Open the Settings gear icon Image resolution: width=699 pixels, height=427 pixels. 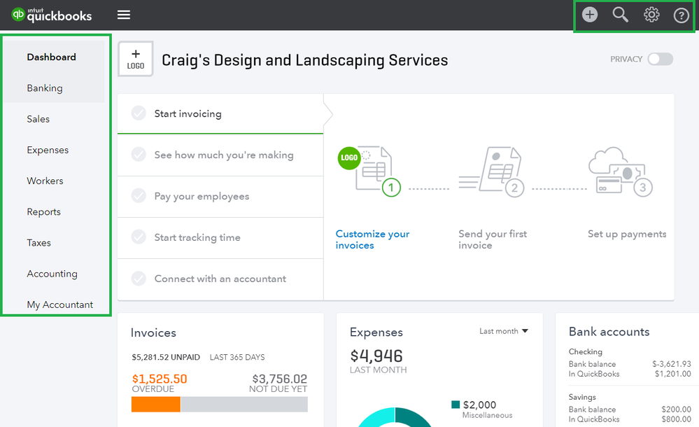tap(651, 14)
